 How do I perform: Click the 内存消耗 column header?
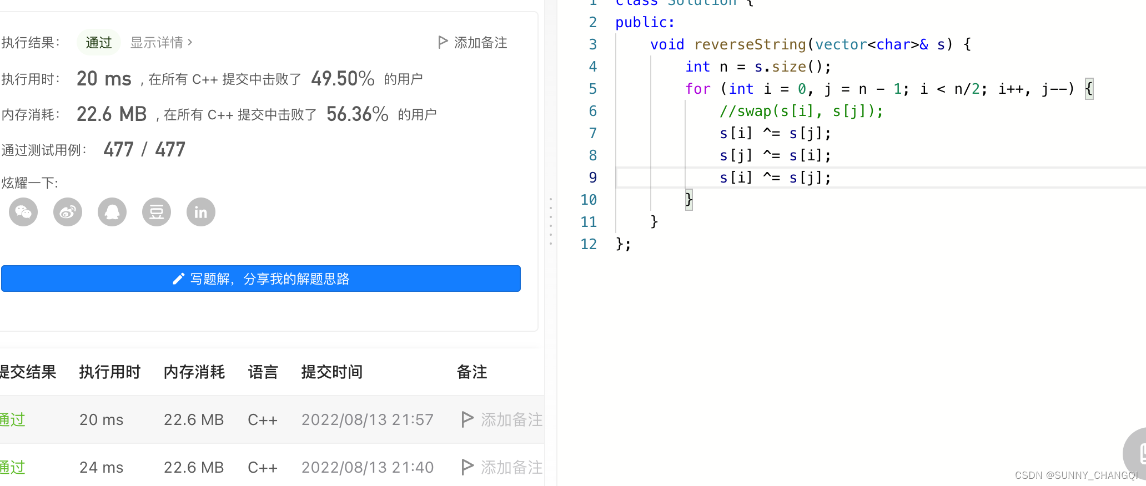point(194,372)
